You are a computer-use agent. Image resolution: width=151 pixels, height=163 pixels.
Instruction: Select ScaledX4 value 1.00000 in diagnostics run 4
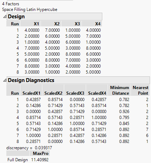click(x=99, y=118)
